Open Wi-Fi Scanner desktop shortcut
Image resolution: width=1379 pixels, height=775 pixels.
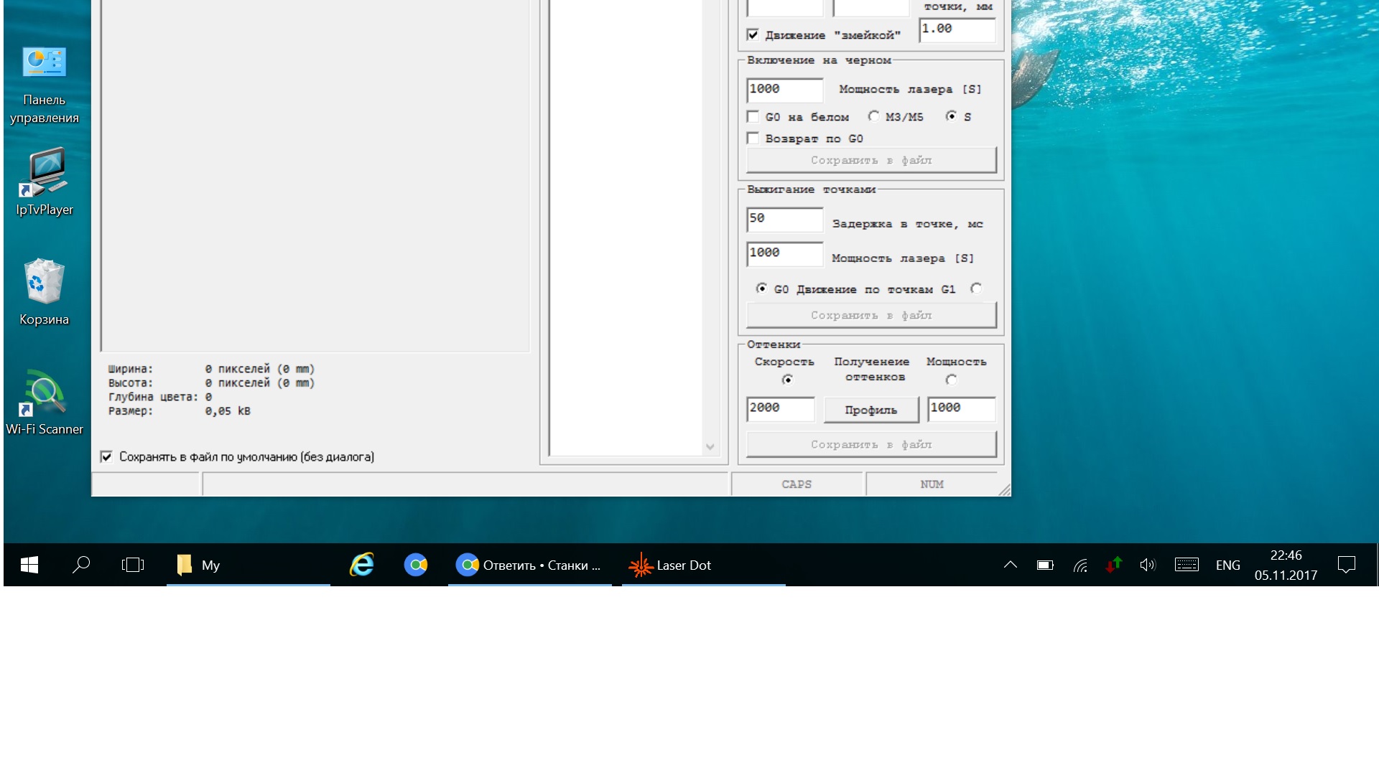[x=44, y=393]
